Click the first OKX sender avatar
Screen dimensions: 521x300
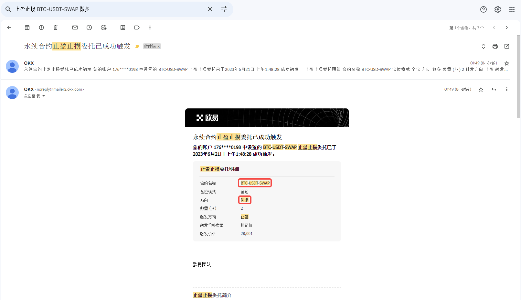[x=12, y=66]
